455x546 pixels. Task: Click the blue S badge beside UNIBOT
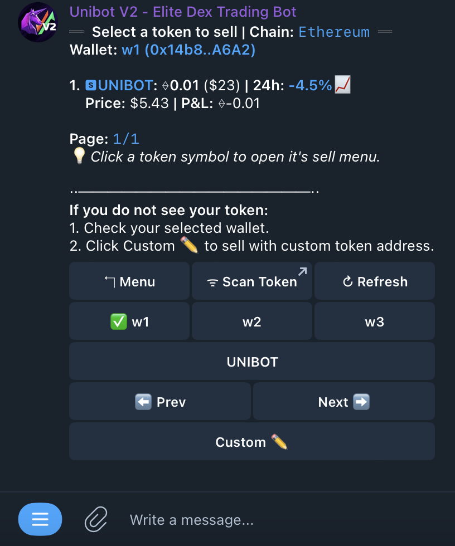coord(91,85)
